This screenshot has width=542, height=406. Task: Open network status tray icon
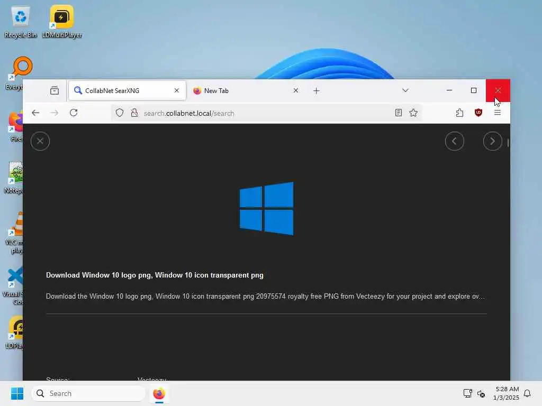point(468,393)
